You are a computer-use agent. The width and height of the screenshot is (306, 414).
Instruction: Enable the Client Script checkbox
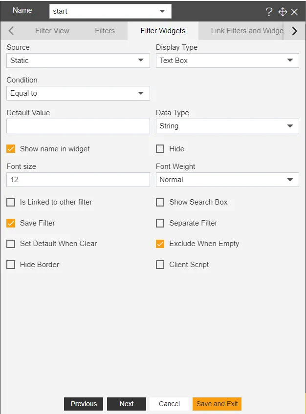(x=160, y=265)
